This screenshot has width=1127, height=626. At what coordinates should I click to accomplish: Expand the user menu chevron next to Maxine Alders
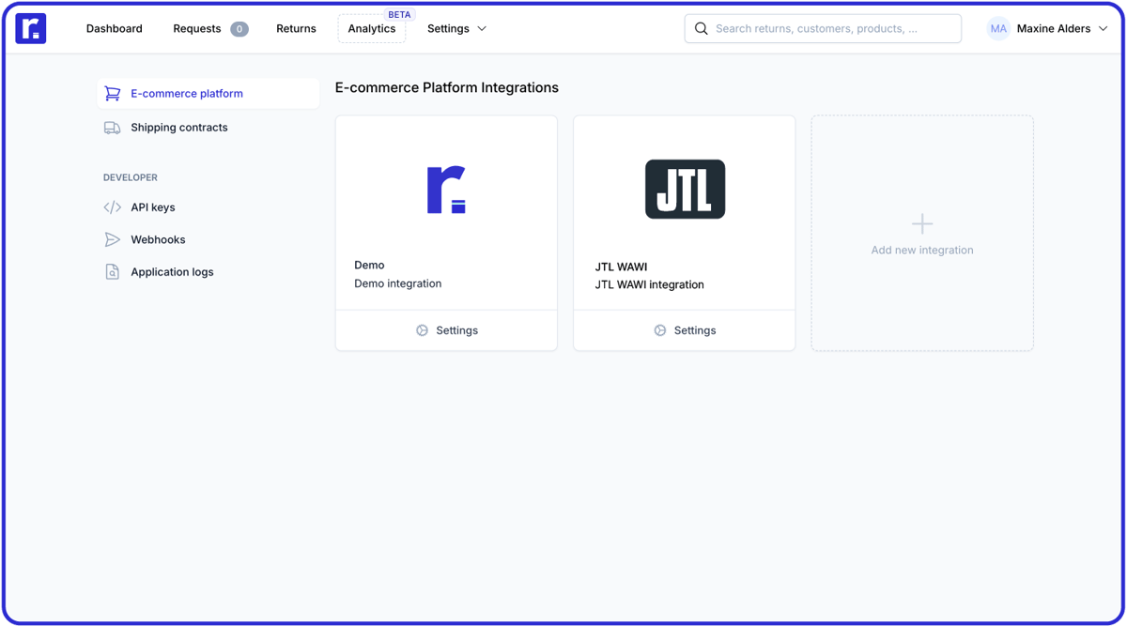pos(1103,28)
